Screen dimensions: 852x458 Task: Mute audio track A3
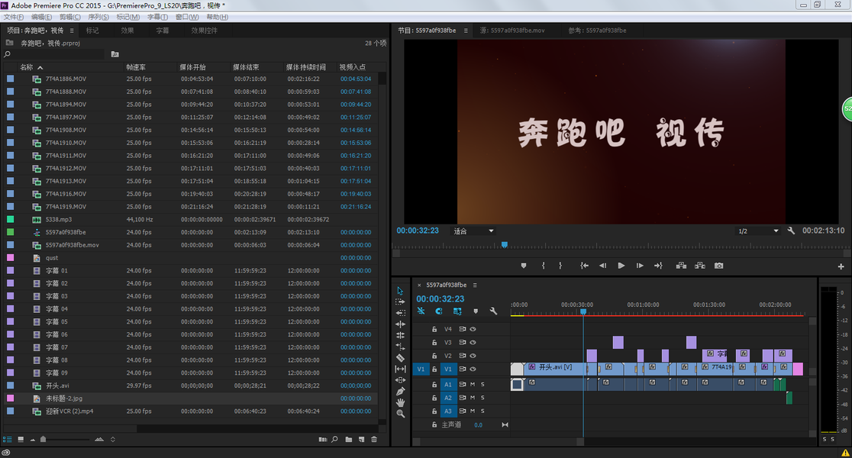coord(473,411)
